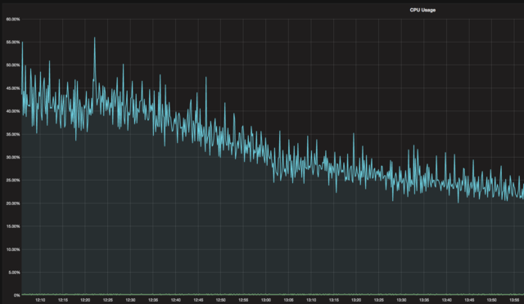Click the 13:20 time axis label
Screen dimensions: 524x304
click(356, 300)
